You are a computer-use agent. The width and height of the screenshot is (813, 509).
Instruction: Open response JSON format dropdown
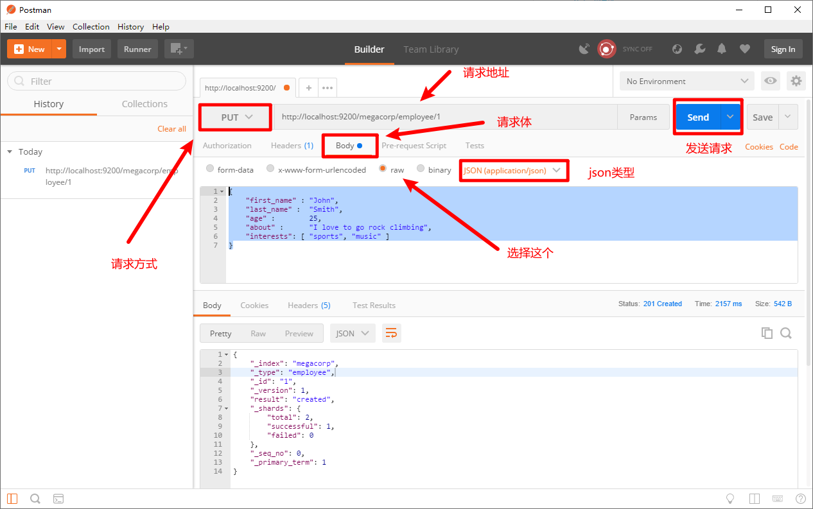click(x=353, y=333)
